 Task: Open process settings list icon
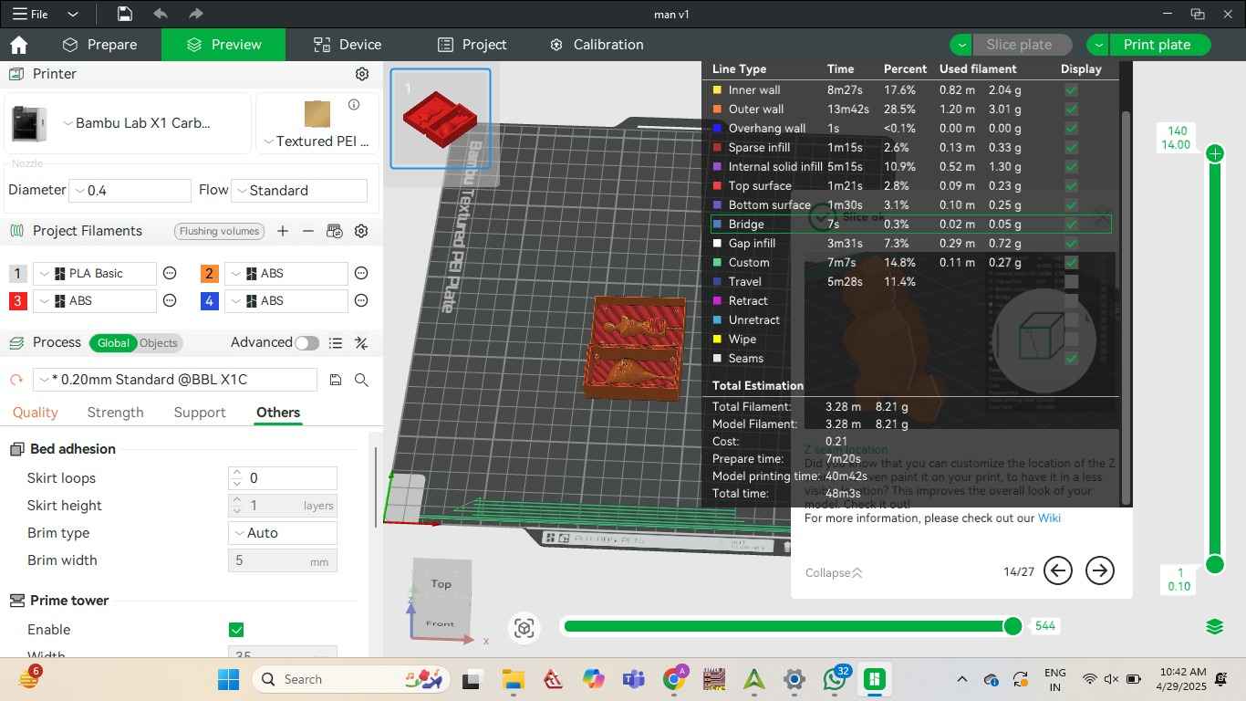336,343
